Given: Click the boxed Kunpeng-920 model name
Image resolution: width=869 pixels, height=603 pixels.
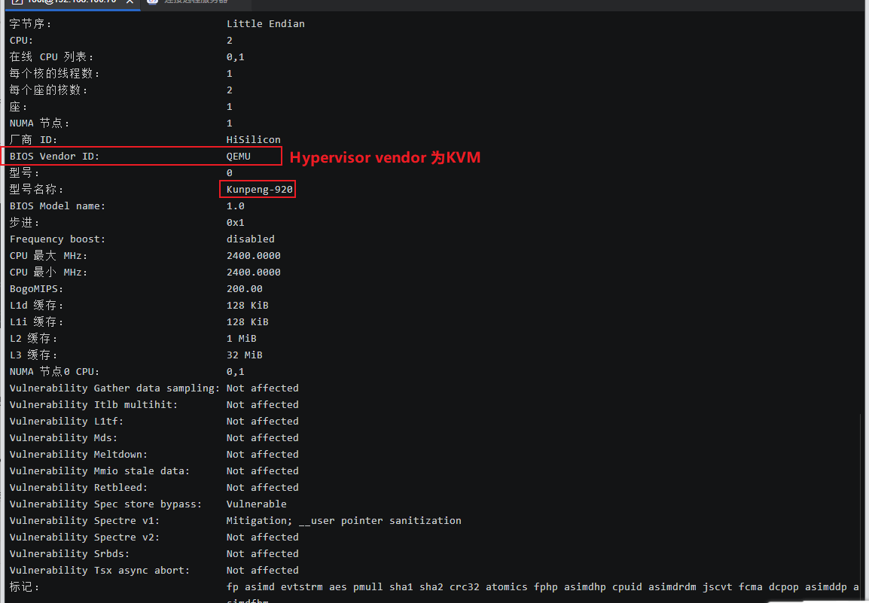Looking at the screenshot, I should point(259,190).
